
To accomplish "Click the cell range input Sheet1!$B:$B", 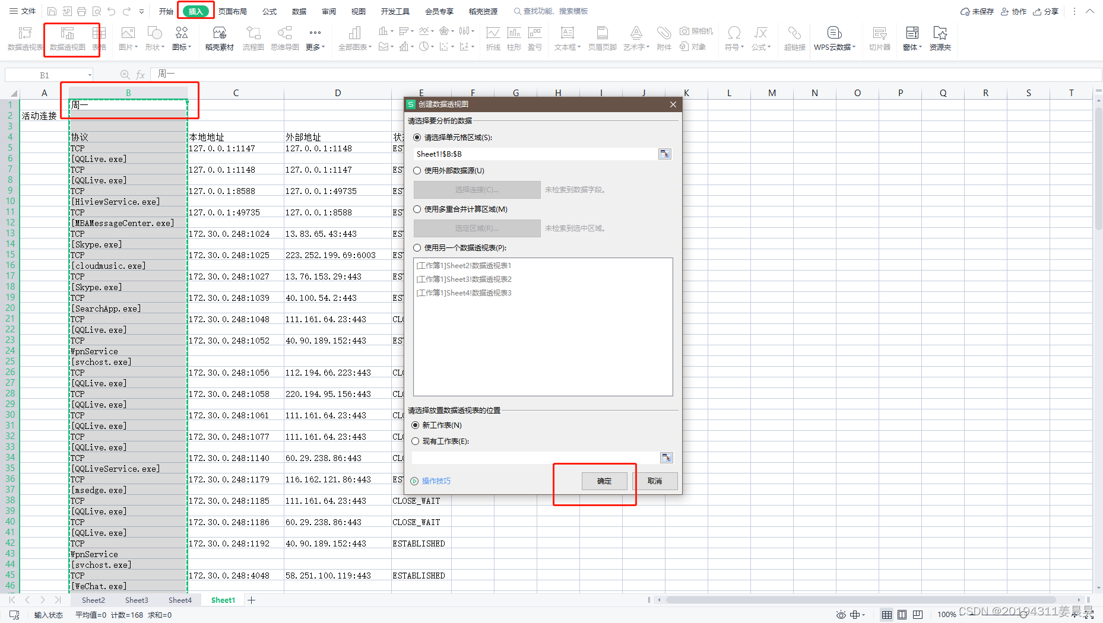I will pos(535,154).
